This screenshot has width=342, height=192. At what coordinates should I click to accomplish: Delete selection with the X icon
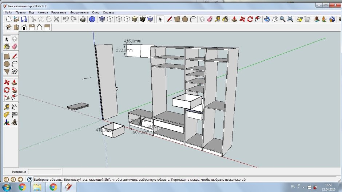[x=56, y=19]
